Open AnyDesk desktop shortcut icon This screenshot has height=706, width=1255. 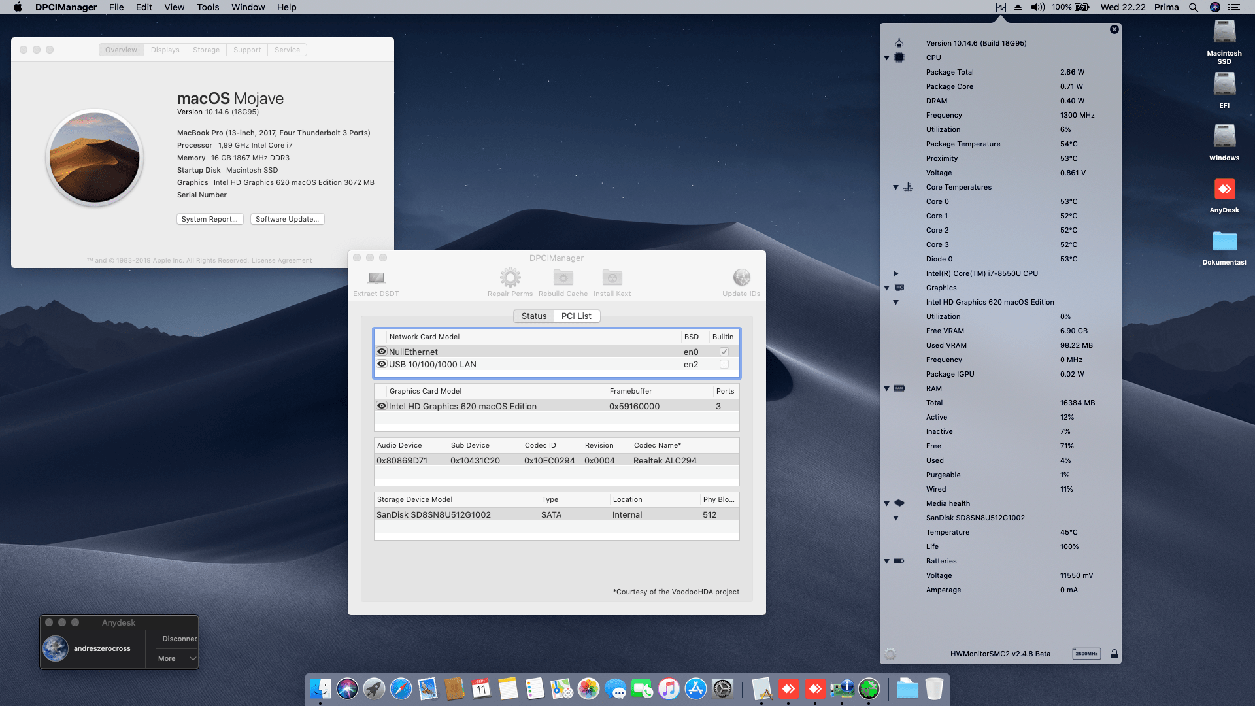click(x=1224, y=190)
